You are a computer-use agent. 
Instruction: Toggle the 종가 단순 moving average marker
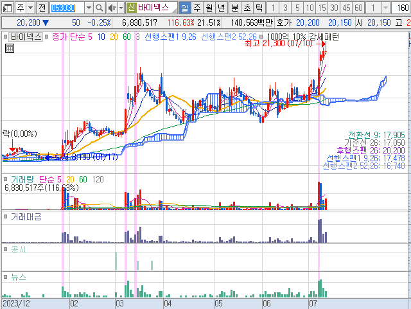point(47,37)
